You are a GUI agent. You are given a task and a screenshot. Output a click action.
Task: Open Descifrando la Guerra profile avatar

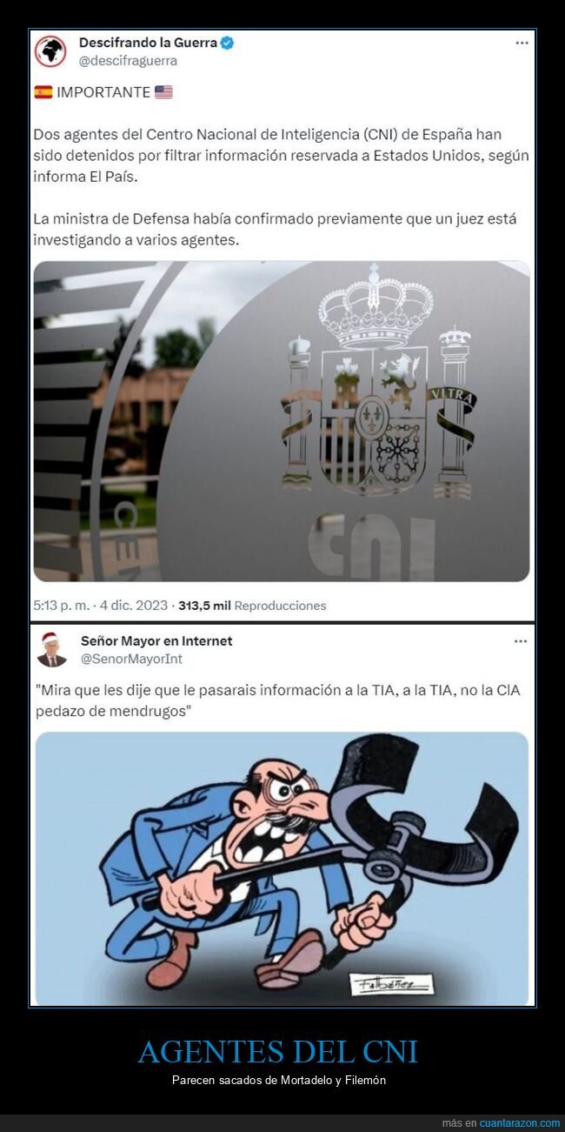click(x=50, y=51)
